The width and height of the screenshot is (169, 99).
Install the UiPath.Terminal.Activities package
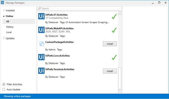[x=110, y=71]
